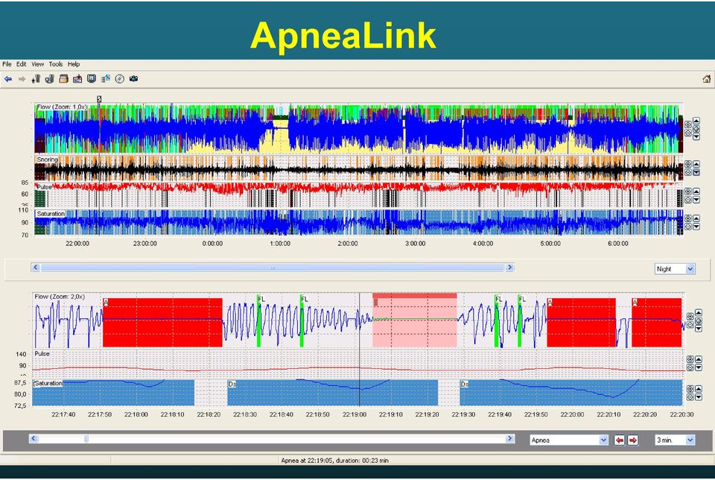Screen dimensions: 715x480
Task: Open the 3 min. time window dropdown
Action: click(675, 440)
